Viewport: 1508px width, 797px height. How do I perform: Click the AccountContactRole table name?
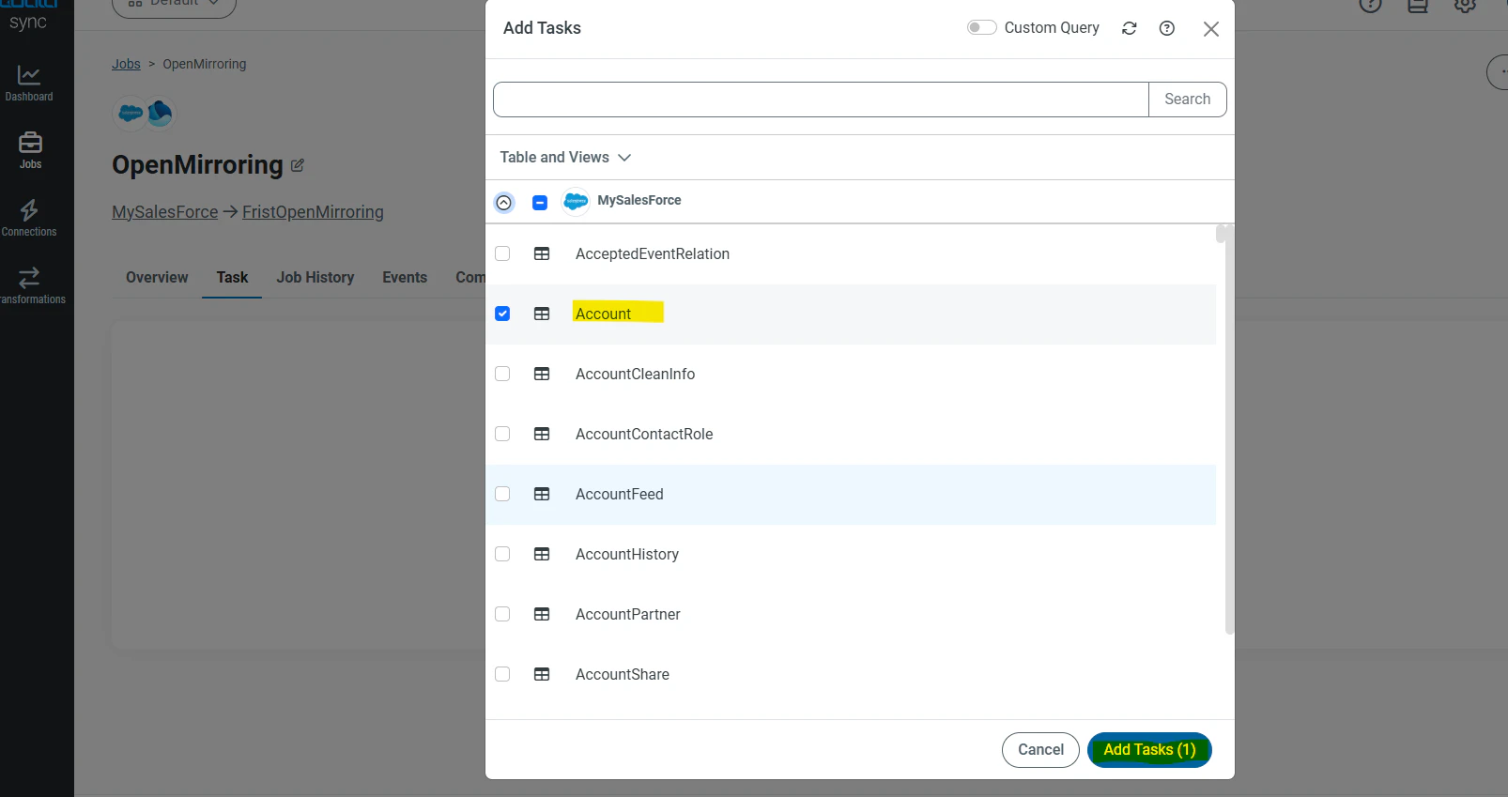pyautogui.click(x=644, y=435)
